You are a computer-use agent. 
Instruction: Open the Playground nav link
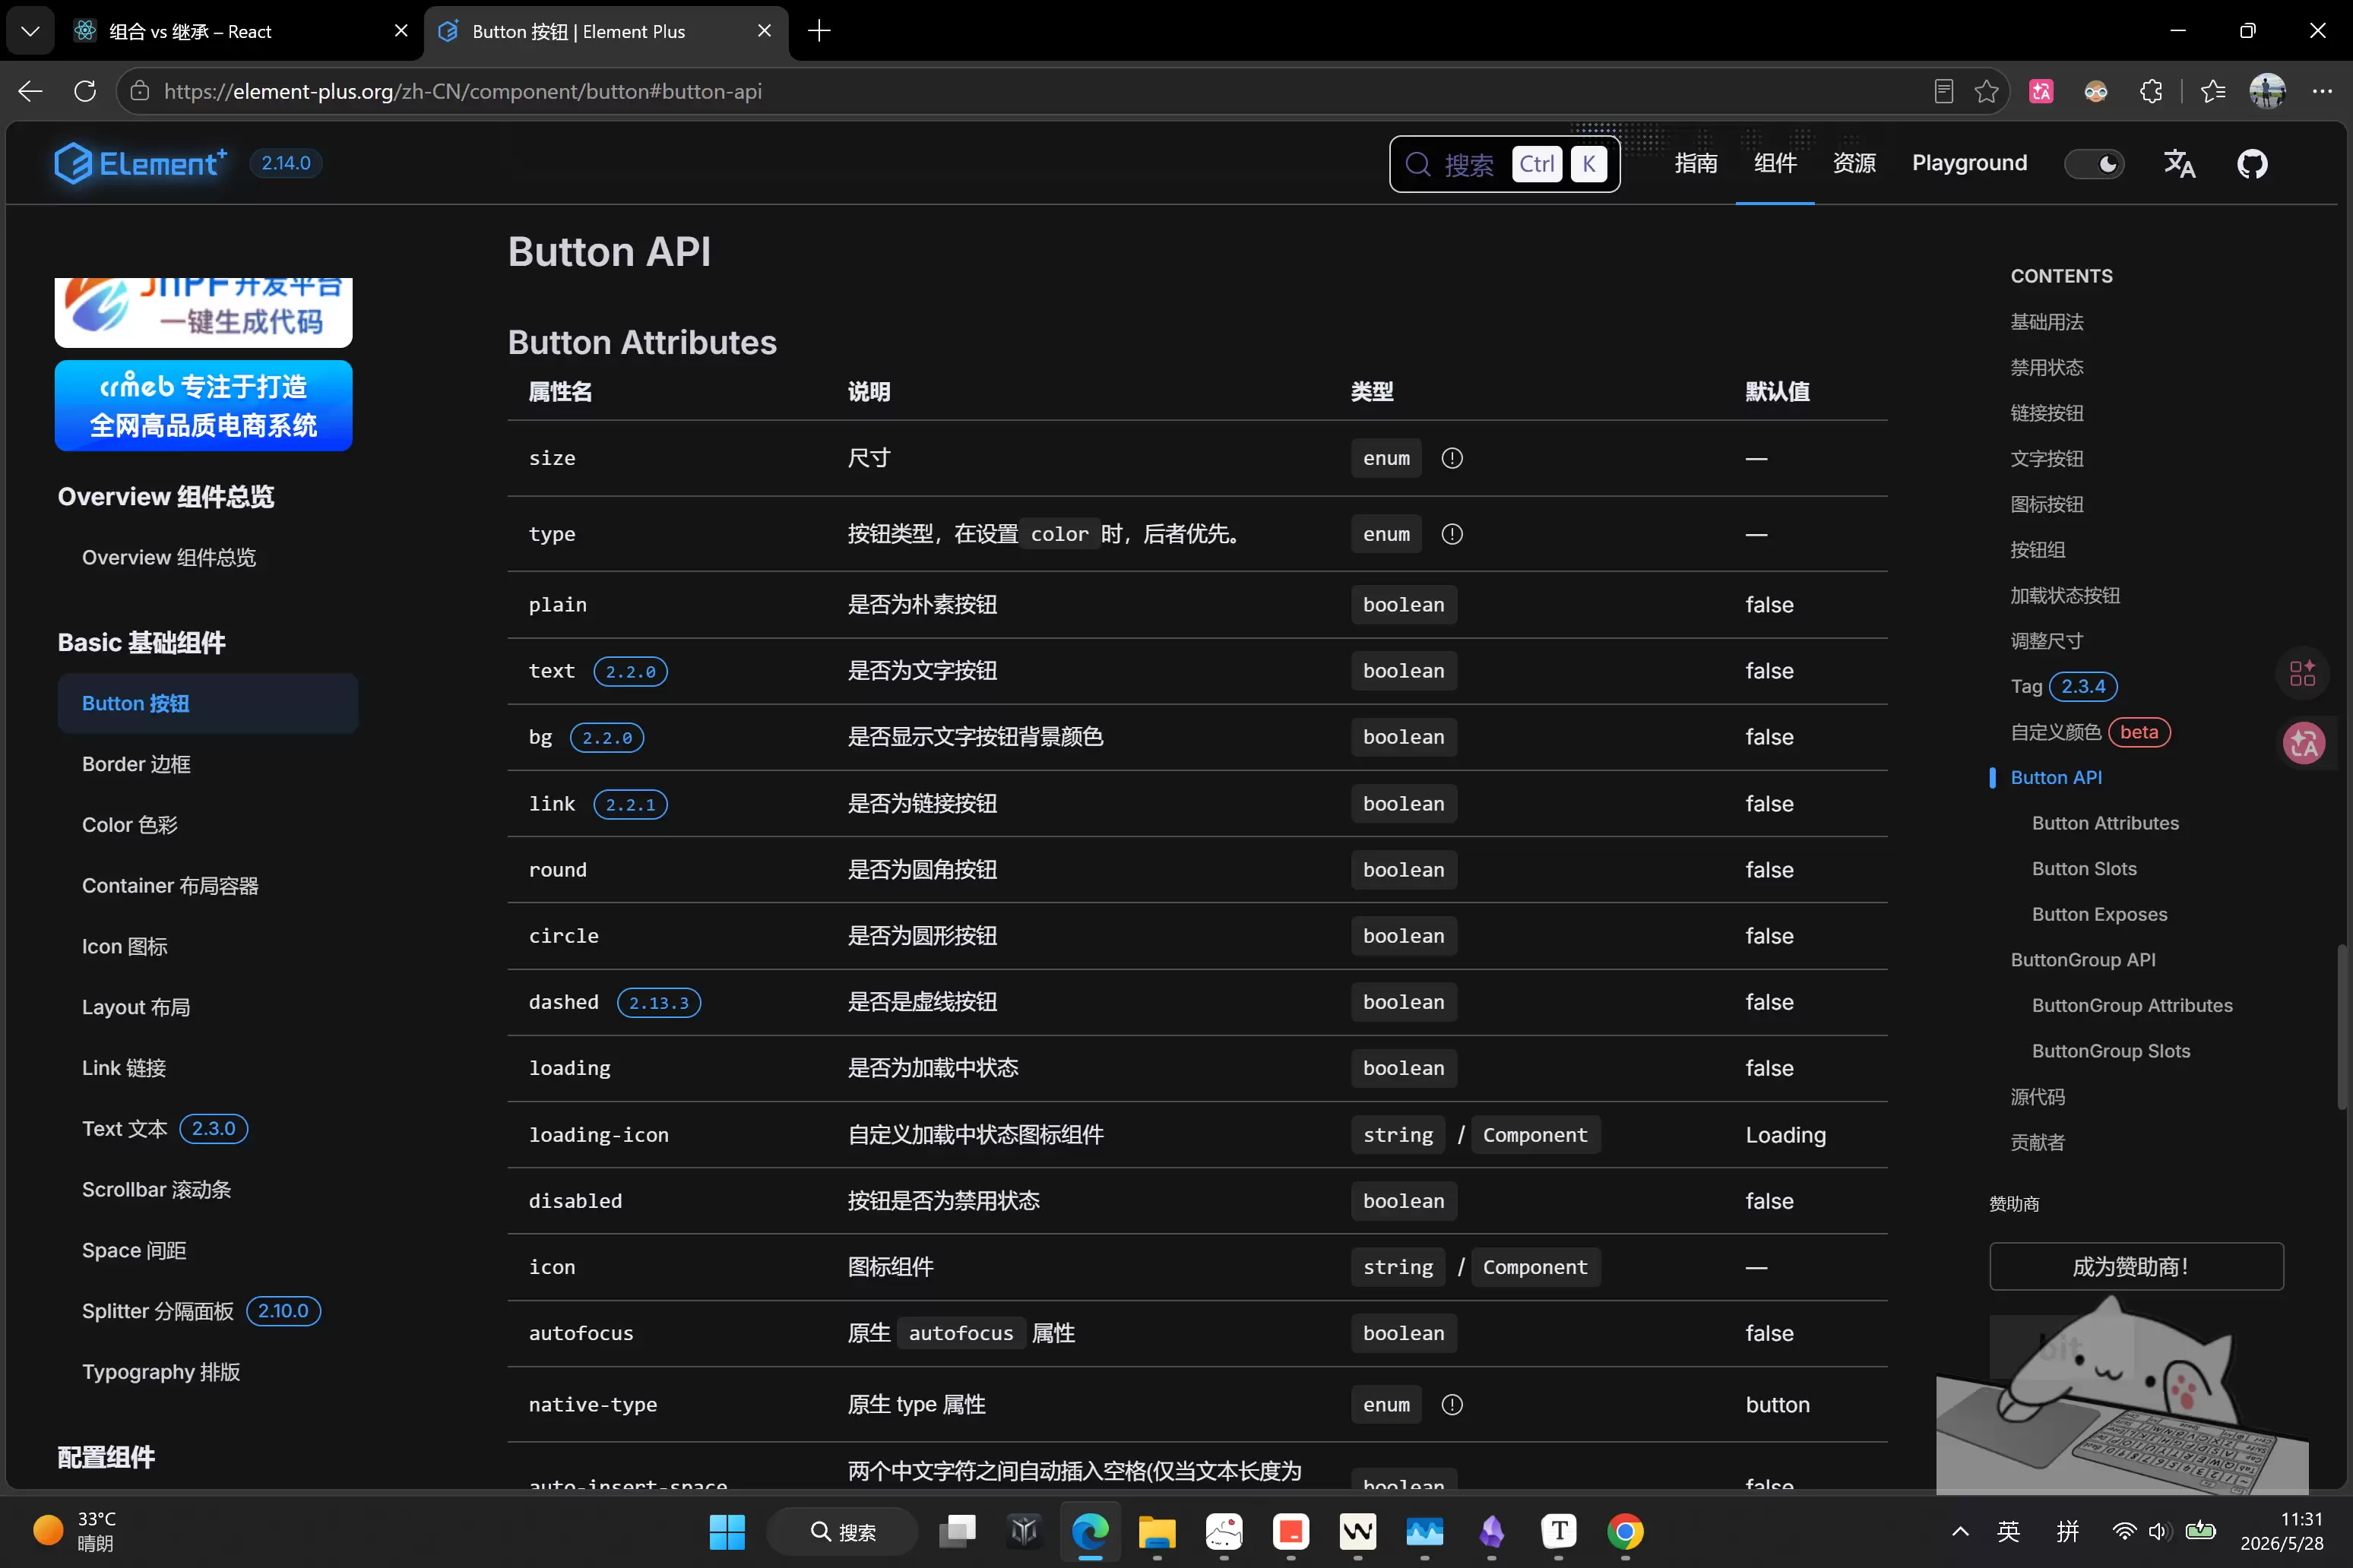[1969, 163]
